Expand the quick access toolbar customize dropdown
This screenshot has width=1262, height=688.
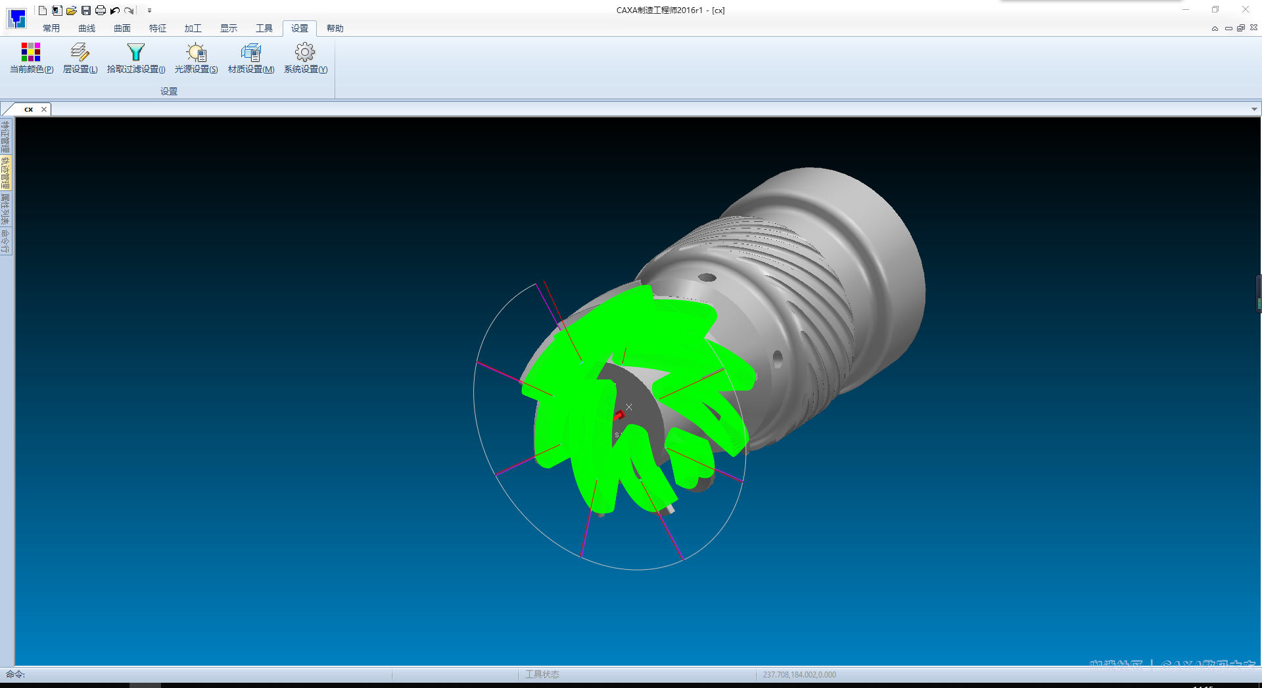point(150,11)
